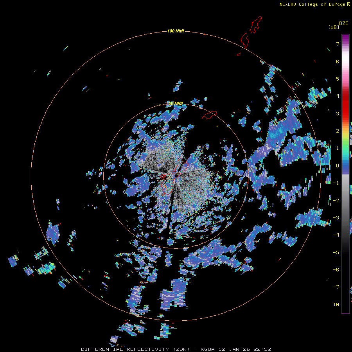Click the differential reflectivity color bar legend
The width and height of the screenshot is (352, 352).
[345, 174]
